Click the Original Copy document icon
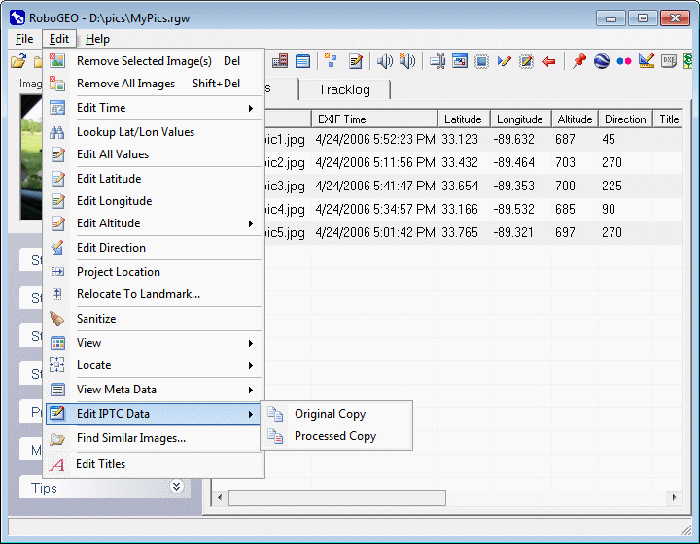Viewport: 700px width, 544px height. point(275,414)
